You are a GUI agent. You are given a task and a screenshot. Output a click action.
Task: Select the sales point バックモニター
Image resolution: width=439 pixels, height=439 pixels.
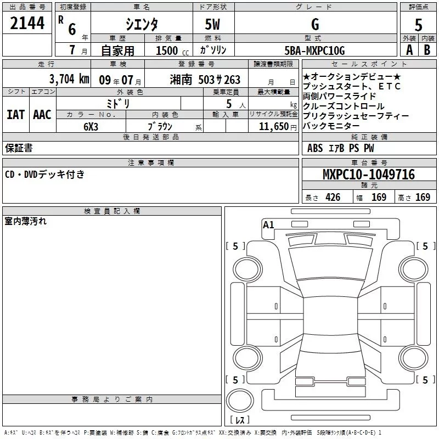click(x=331, y=126)
